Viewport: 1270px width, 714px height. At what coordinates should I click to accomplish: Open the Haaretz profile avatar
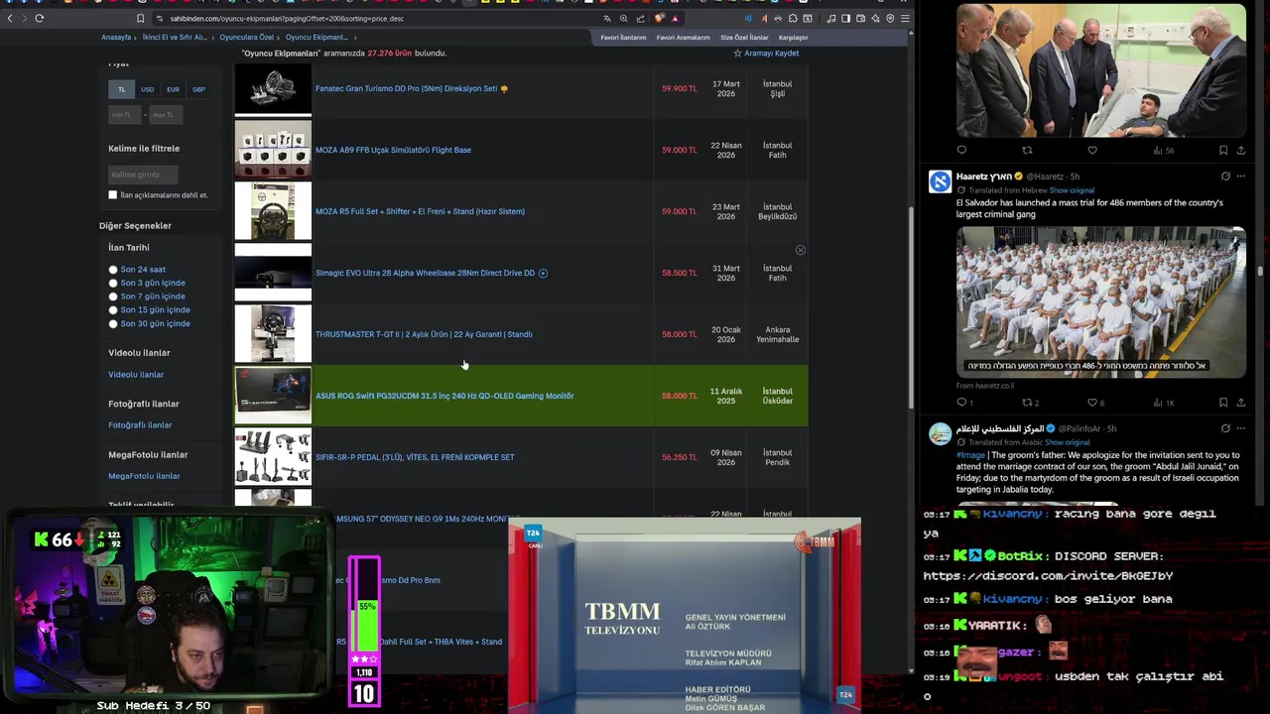coord(940,181)
